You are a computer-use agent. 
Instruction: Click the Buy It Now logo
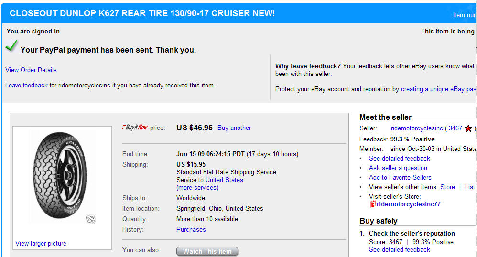pos(135,128)
